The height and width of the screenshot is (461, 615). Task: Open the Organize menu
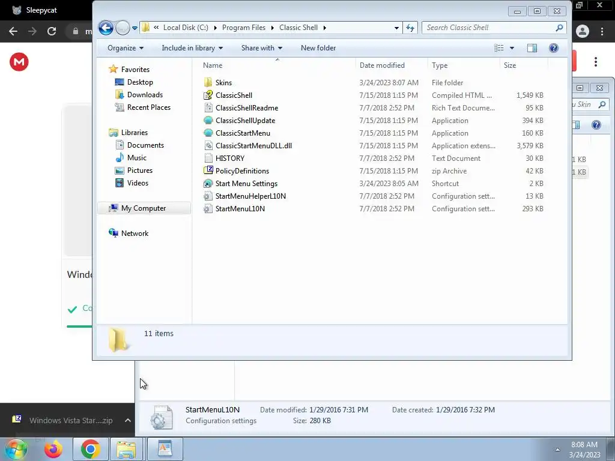(126, 48)
